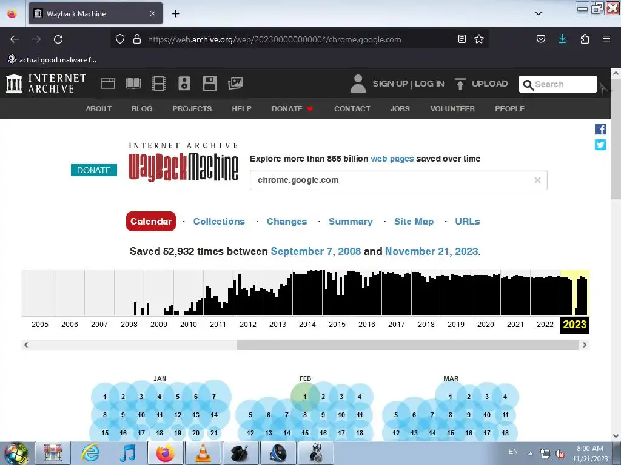This screenshot has height=465, width=621.
Task: Launch VLC from taskbar
Action: [203, 453]
